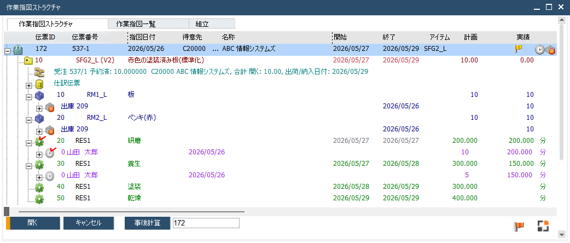Click the 開始 column header
Screen dimensions: 570x243
click(340, 37)
